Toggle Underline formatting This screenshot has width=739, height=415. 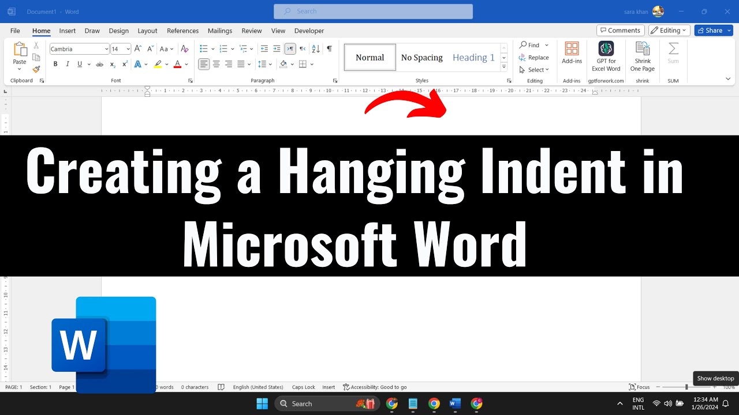pyautogui.click(x=80, y=64)
